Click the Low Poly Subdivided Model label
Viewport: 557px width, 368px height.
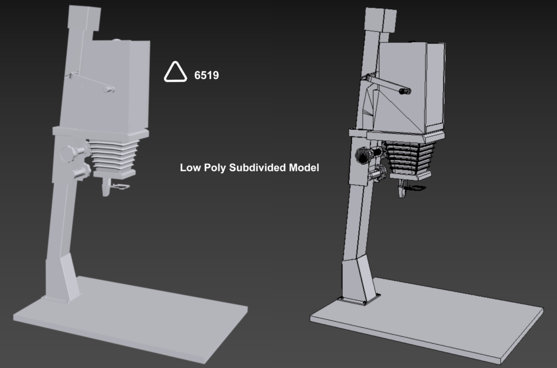(250, 169)
